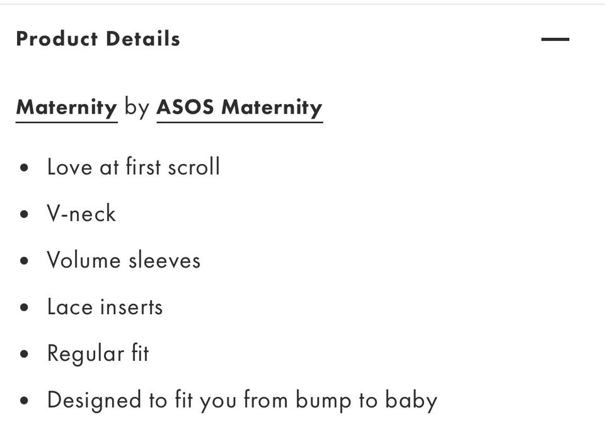Click the bullet dot before 'Designed to fit'
605x424 pixels.
[24, 401]
